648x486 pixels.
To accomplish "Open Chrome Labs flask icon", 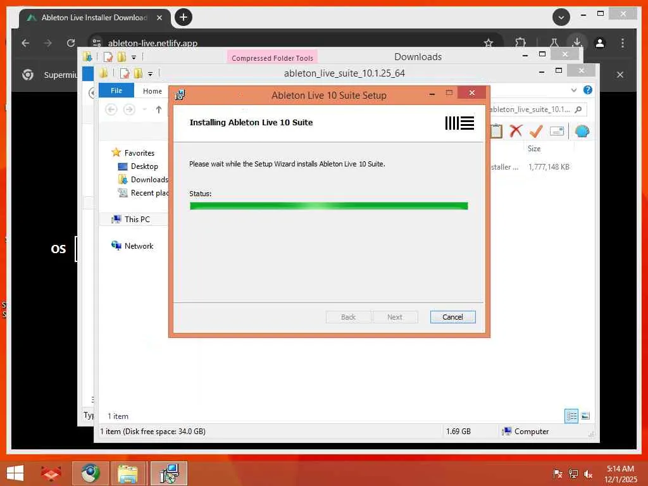I will 554,43.
